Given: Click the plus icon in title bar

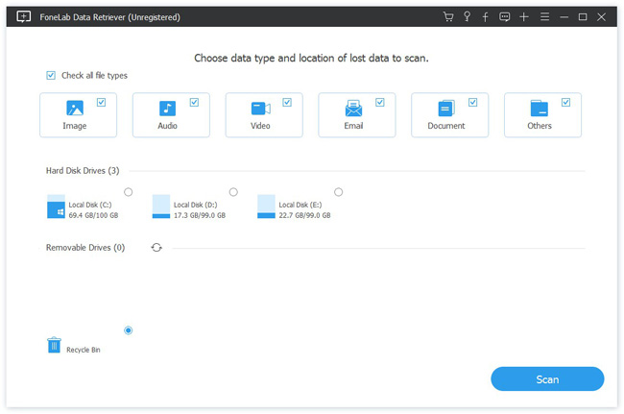Looking at the screenshot, I should click(524, 17).
